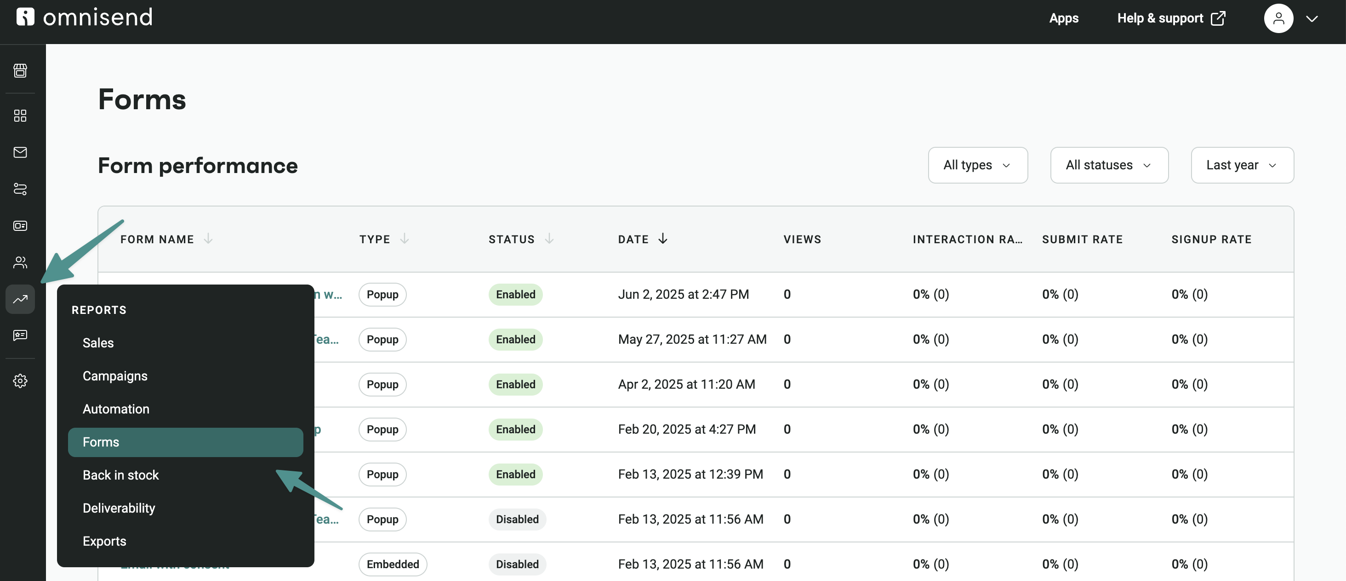Open the Omnisend store home icon
The image size is (1346, 581).
pyautogui.click(x=20, y=71)
